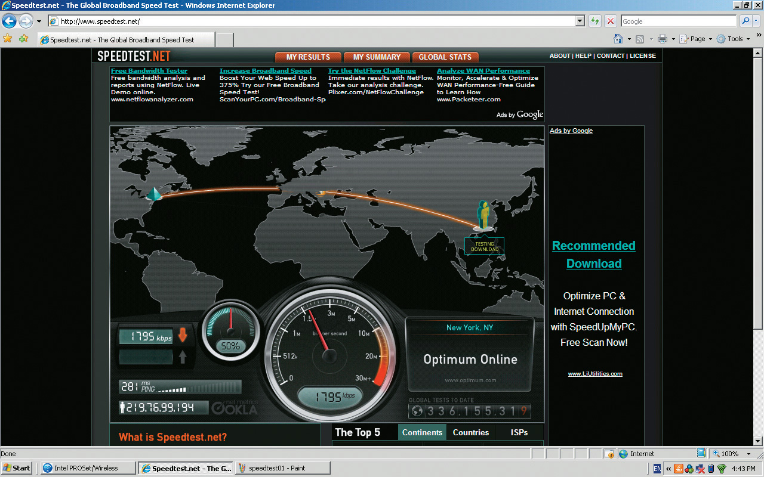Click the Ads by Google sidebar link
The image size is (764, 477).
coord(571,131)
